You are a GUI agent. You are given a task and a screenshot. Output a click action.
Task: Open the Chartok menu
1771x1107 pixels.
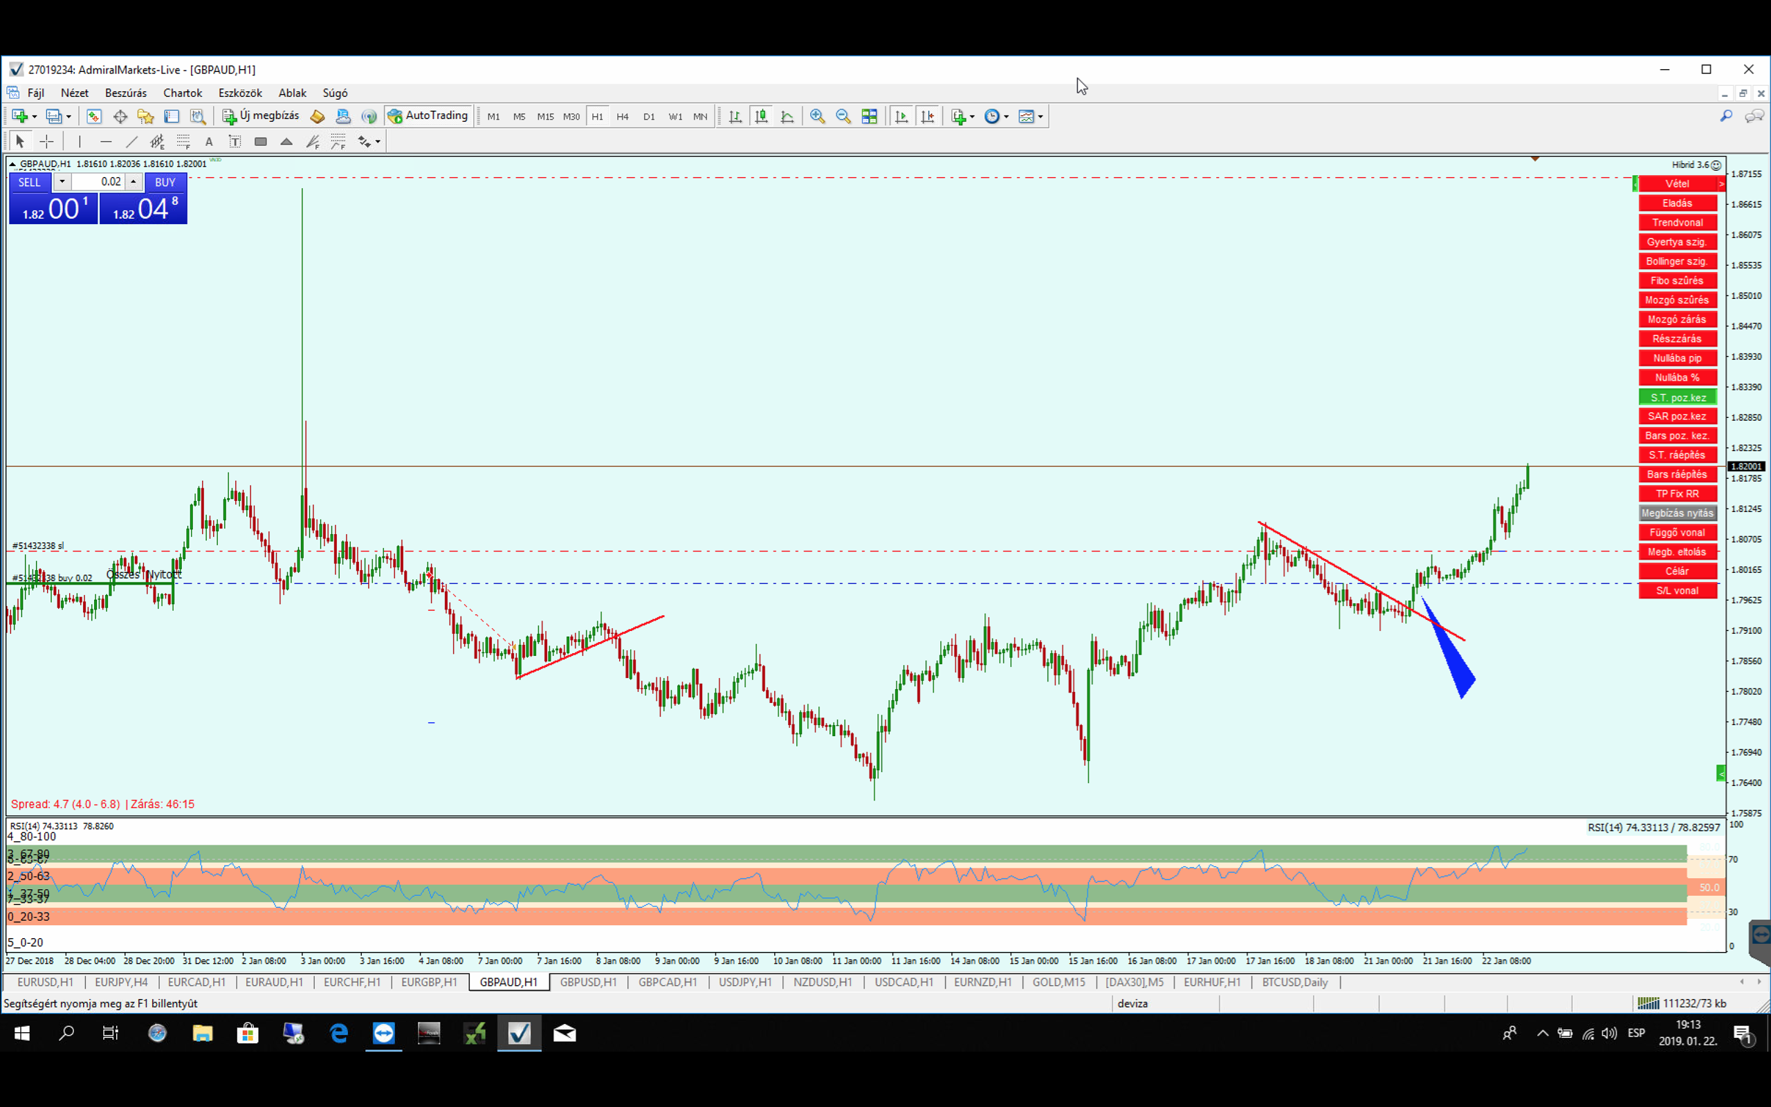point(182,93)
